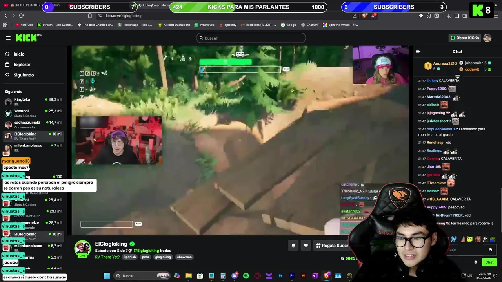Insert the Patrick star emote
Screen dimensions: 502x282
tap(462, 239)
